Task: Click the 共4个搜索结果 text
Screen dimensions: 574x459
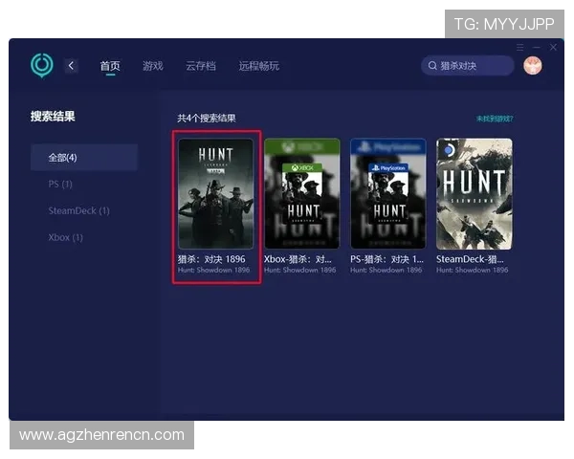Action: 207,119
